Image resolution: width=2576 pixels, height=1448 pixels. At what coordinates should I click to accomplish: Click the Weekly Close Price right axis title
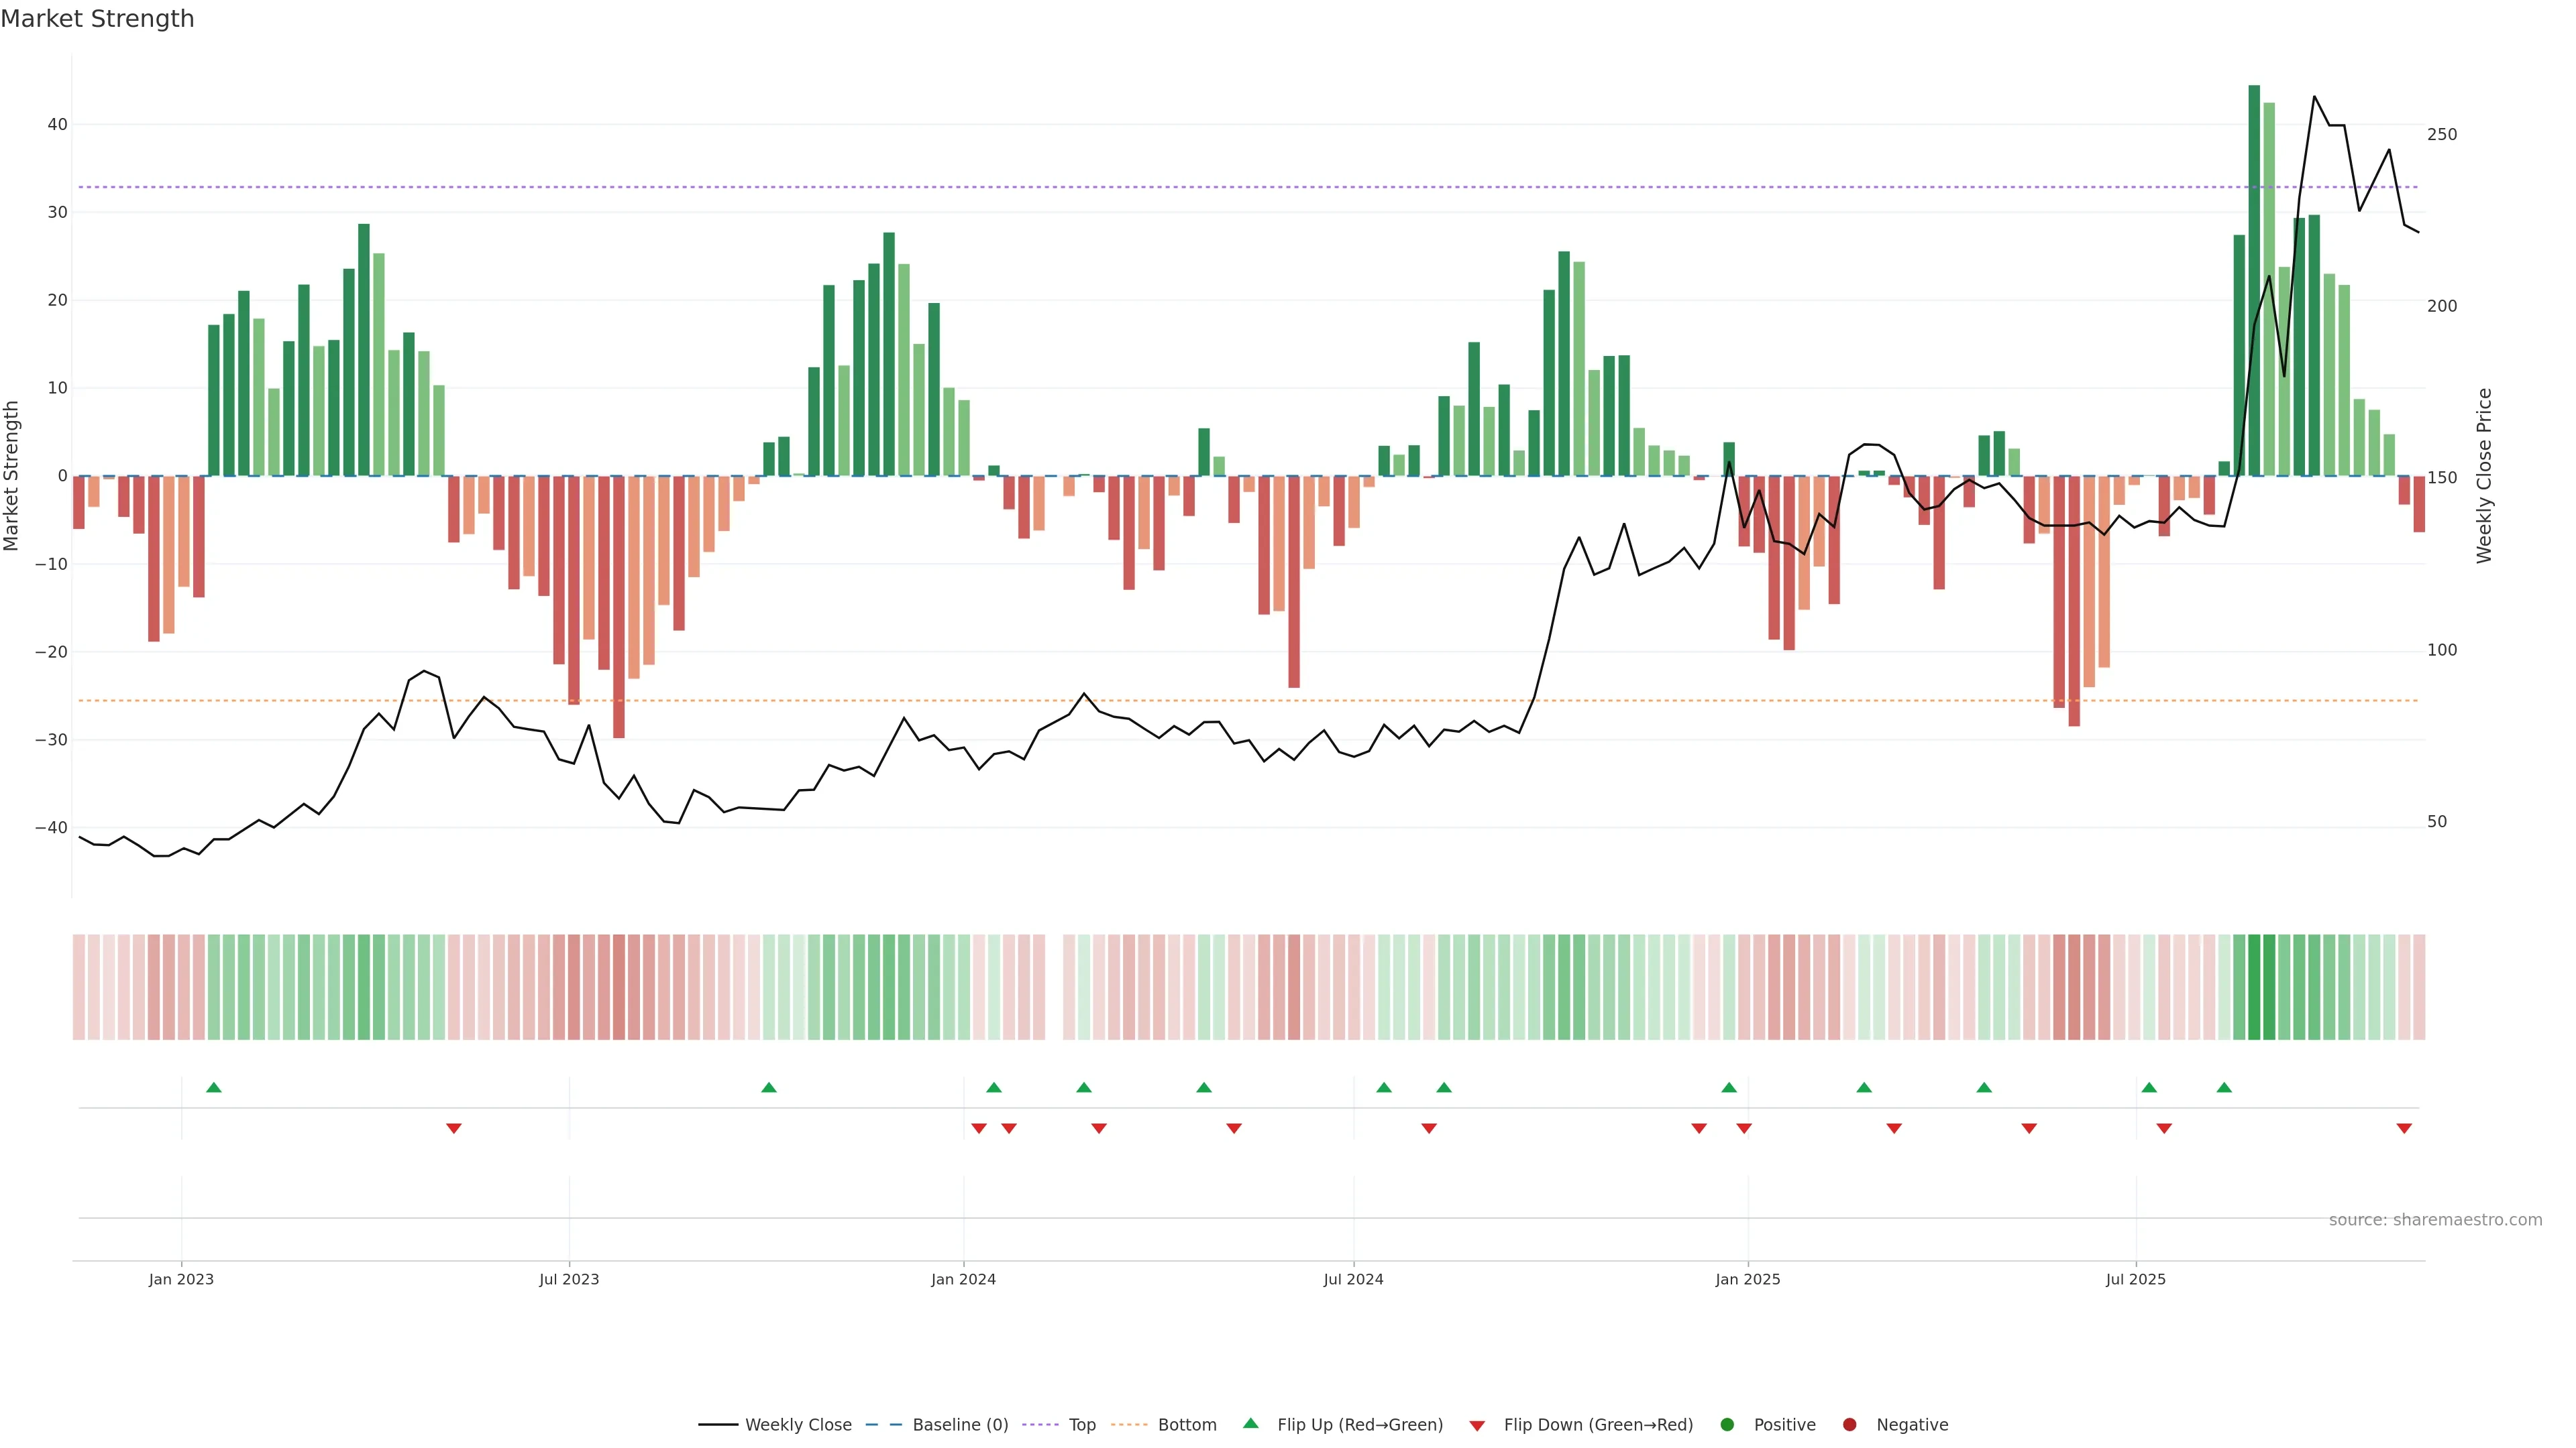(x=2484, y=476)
